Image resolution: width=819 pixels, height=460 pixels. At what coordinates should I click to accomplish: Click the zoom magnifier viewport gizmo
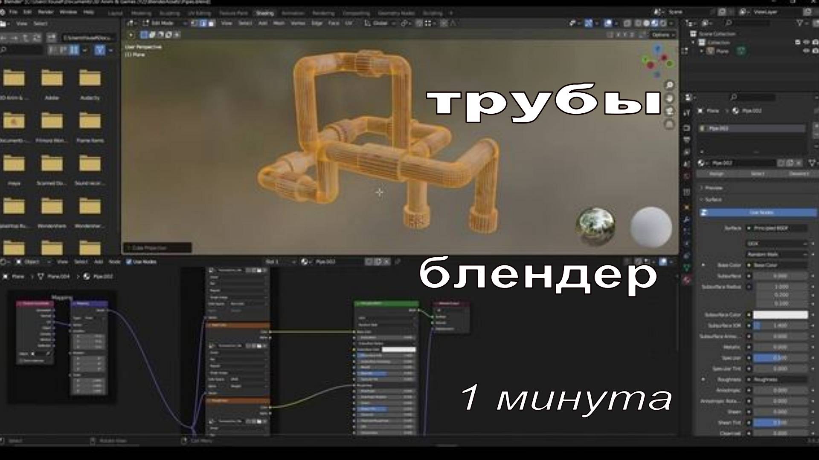point(669,85)
